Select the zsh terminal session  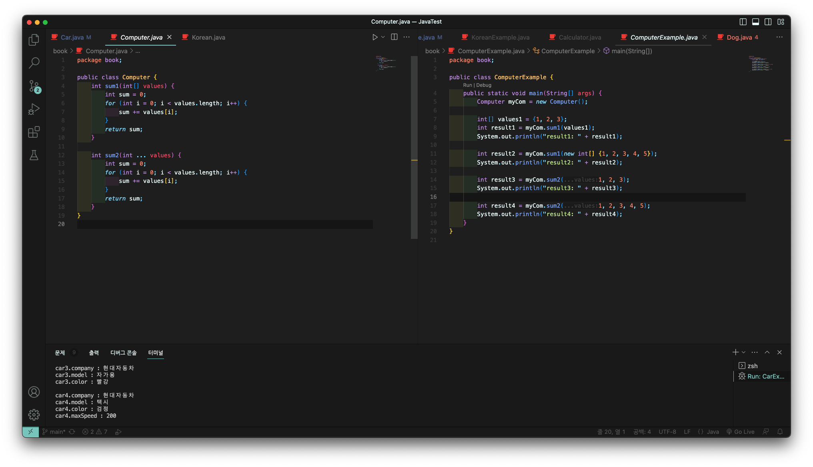[x=761, y=366]
